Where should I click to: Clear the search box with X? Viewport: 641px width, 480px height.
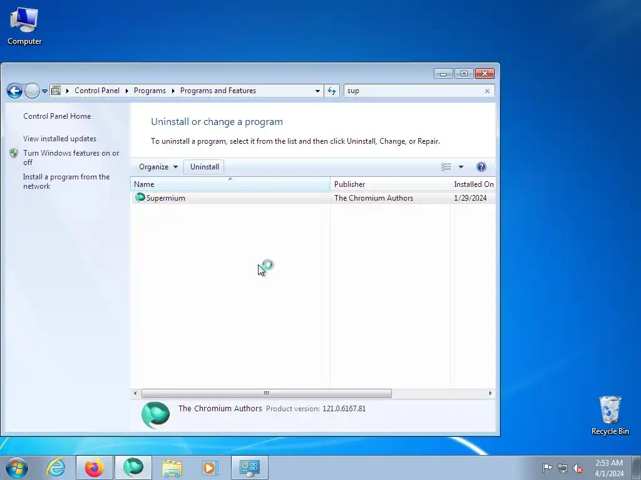[487, 91]
